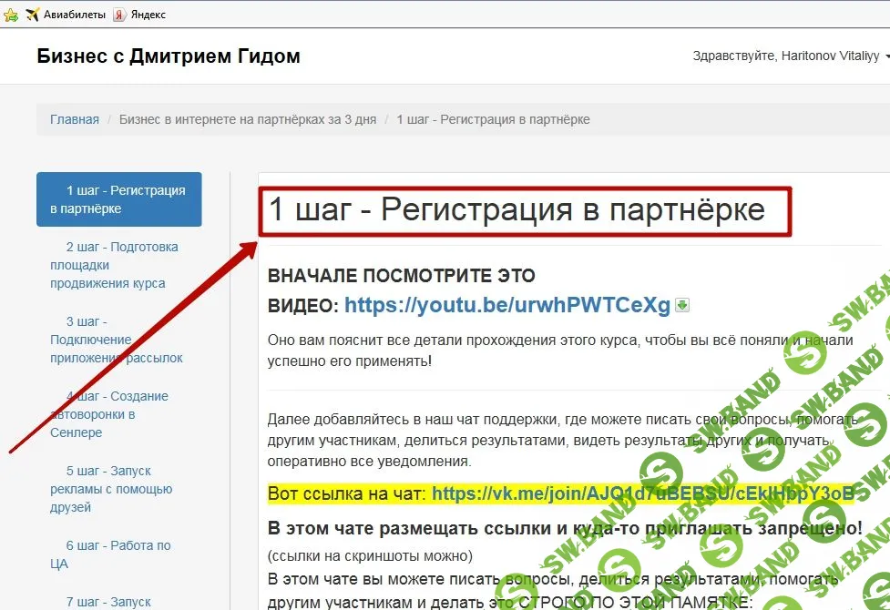Viewport: 890px width, 610px height.
Task: Select 5 шаг - Запуск рекламы с друзьями
Action: pos(111,489)
